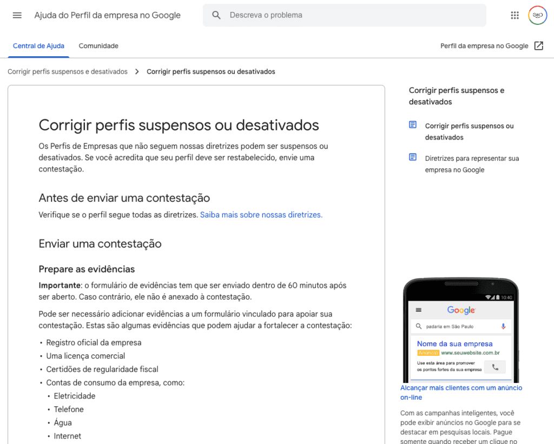Click the microphone icon in the mockup search bar

coord(503,327)
